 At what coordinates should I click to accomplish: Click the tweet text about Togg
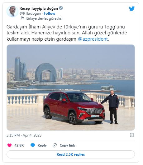[67, 33]
